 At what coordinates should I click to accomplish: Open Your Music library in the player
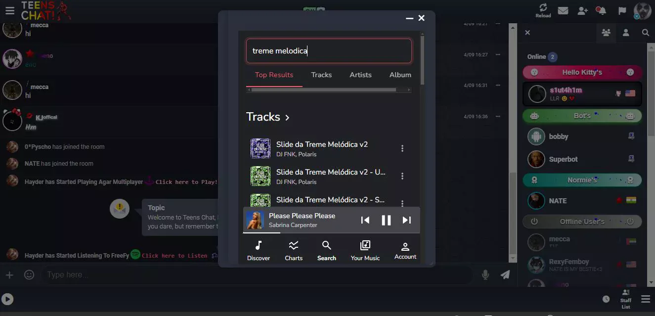(x=365, y=250)
